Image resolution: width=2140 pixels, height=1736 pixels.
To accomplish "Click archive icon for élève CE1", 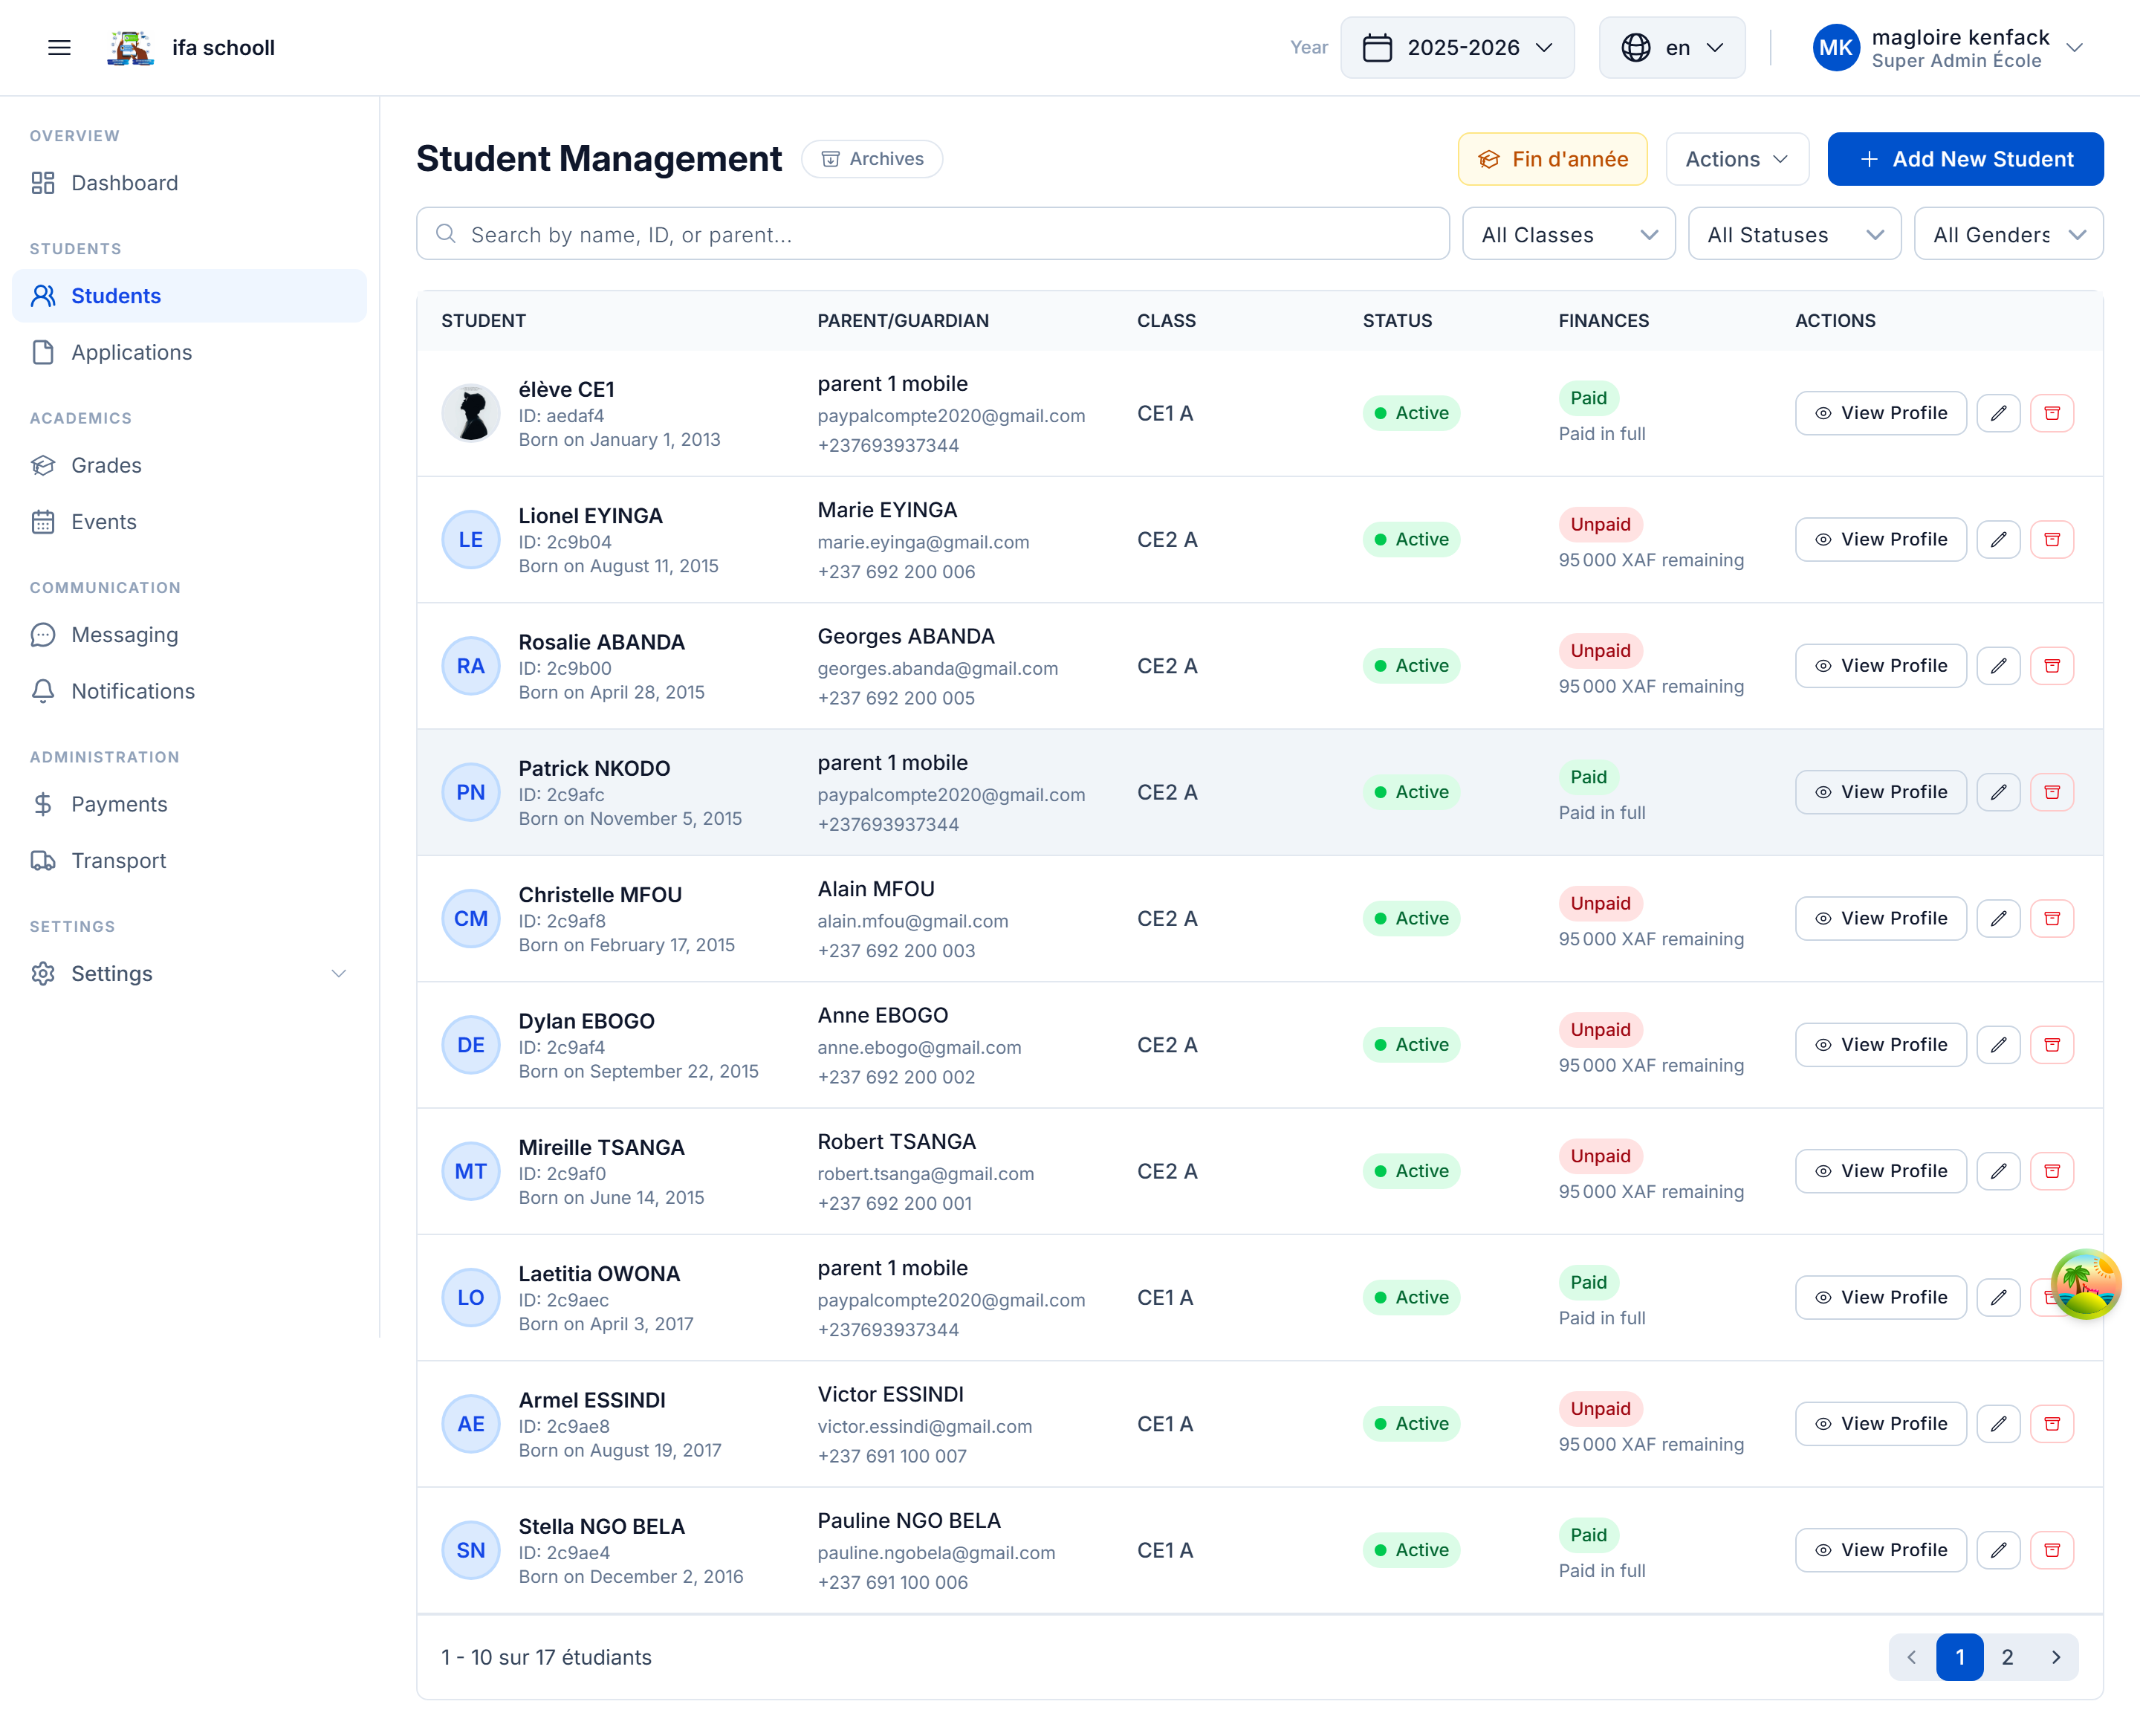I will click(2051, 413).
